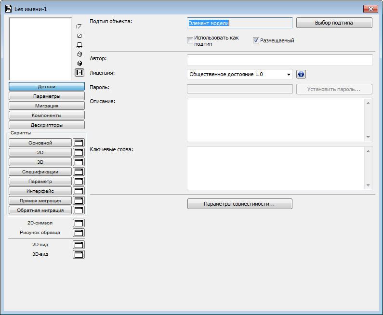The width and height of the screenshot is (383, 315).
Task: Open 3D script in separate window icon
Action: tap(79, 162)
